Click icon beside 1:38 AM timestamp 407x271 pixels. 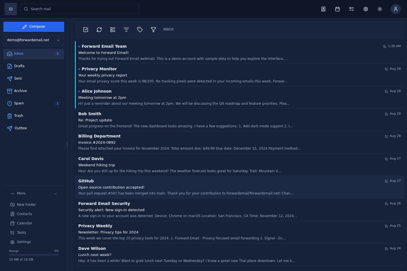click(x=385, y=47)
